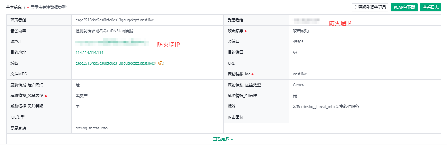Click red triangle beside 攻击结果
447x145 pixels.
(246, 31)
